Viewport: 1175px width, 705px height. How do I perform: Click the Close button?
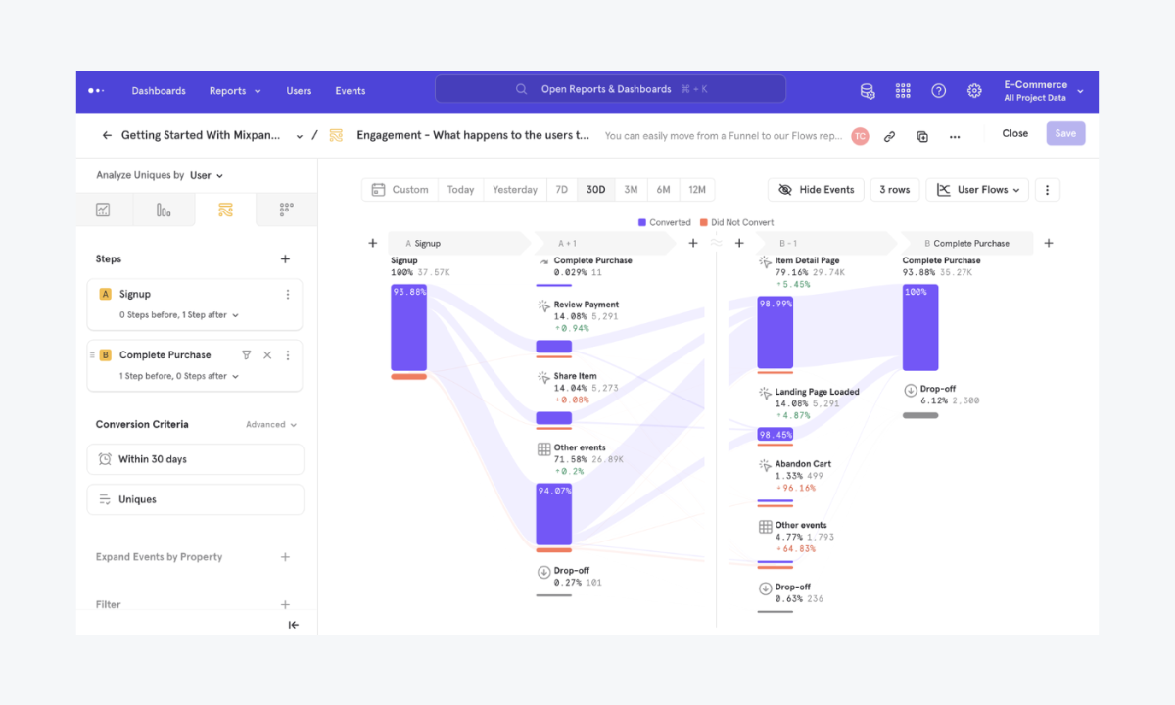(x=1014, y=134)
